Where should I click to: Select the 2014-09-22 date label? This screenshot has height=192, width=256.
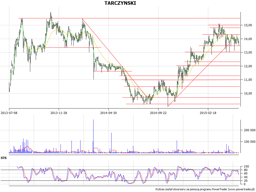pos(158,113)
